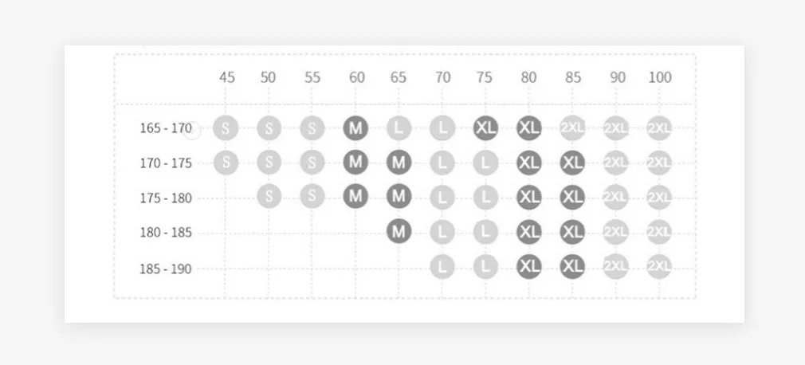805x365 pixels.
Task: Click the 175 - 180 height row label
Action: [x=166, y=198]
